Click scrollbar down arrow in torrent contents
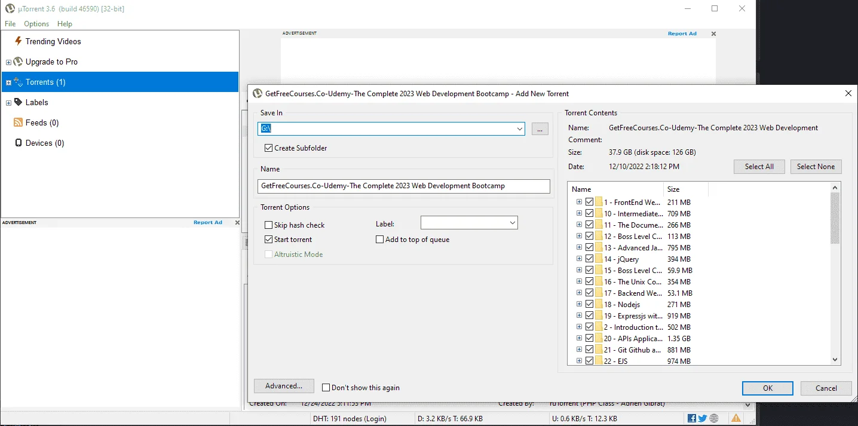Viewport: 858px width, 426px height. 835,360
